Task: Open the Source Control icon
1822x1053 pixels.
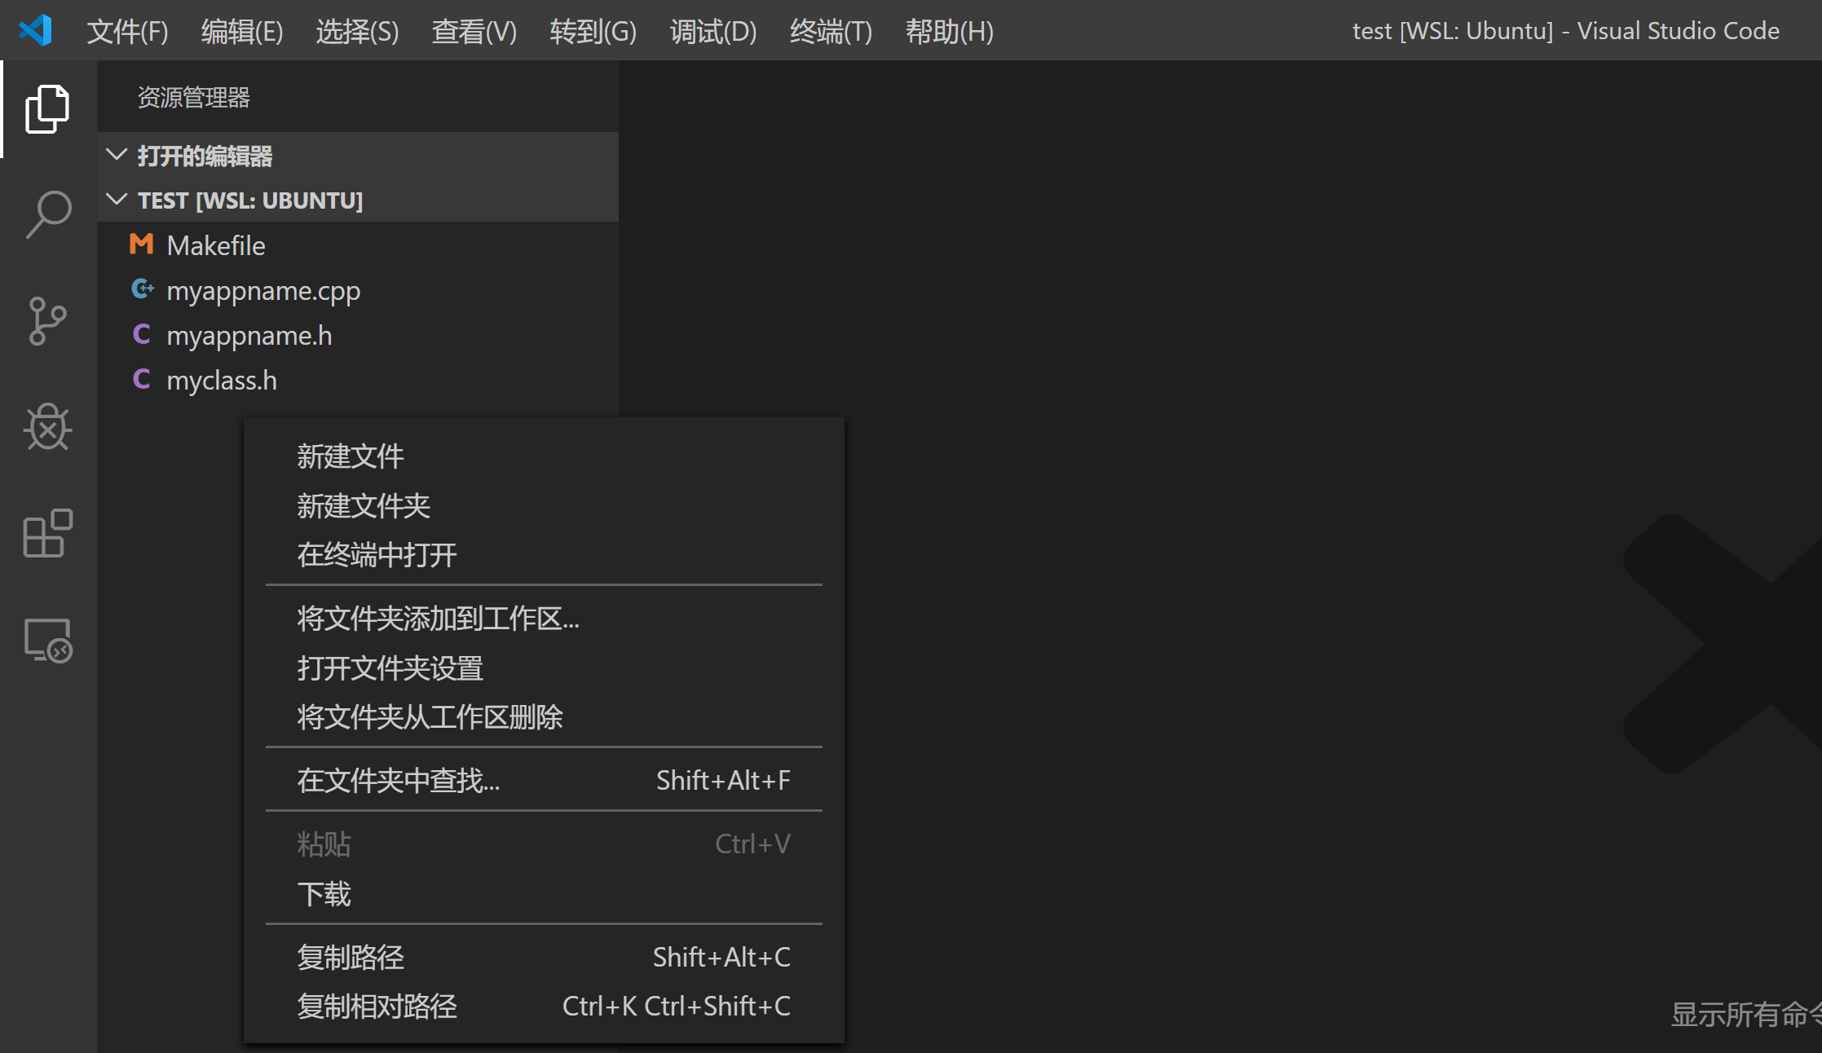Action: [46, 321]
